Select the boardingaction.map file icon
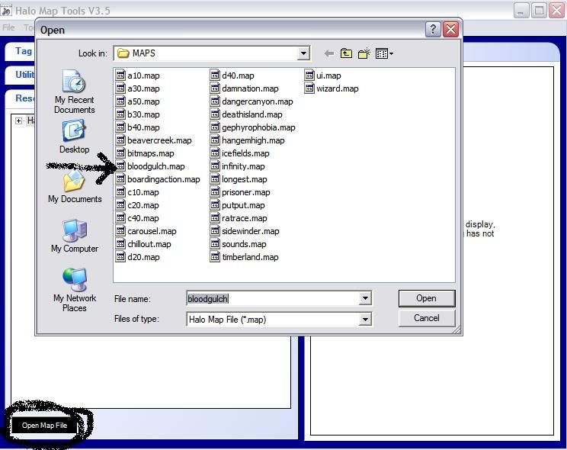567x450 pixels. coord(120,179)
